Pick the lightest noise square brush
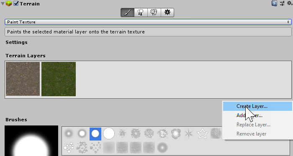 (109, 148)
